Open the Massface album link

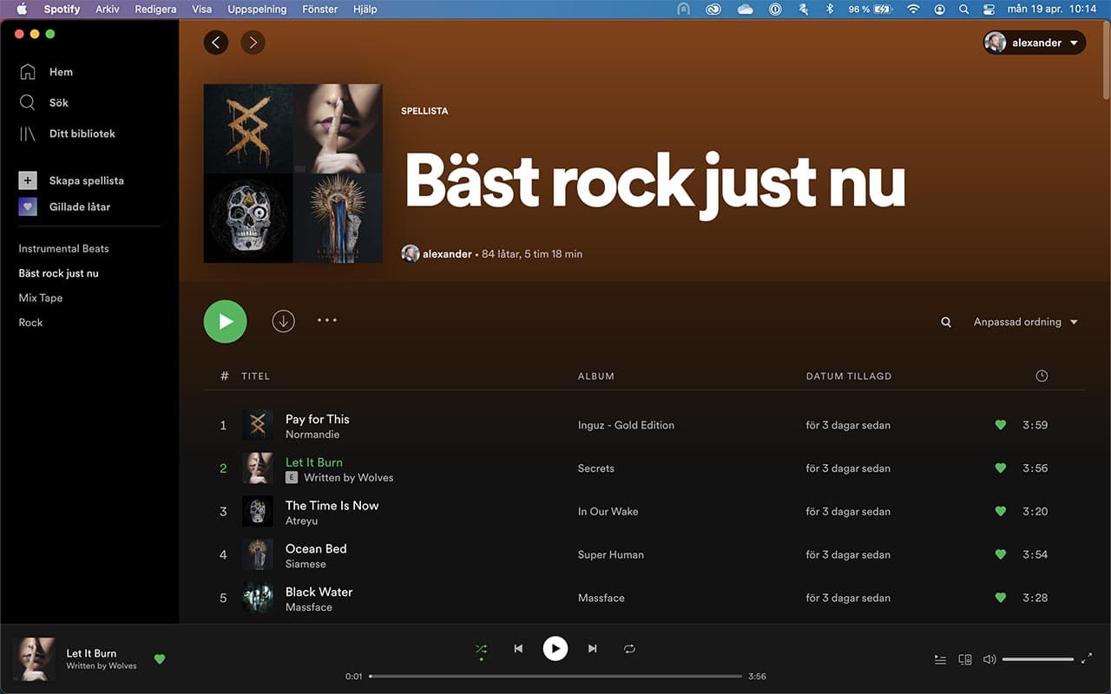602,598
